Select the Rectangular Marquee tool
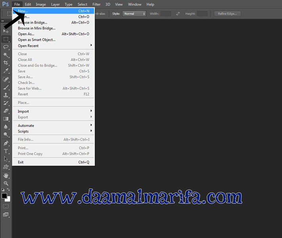Screen dimensions: 282x238 6,39
